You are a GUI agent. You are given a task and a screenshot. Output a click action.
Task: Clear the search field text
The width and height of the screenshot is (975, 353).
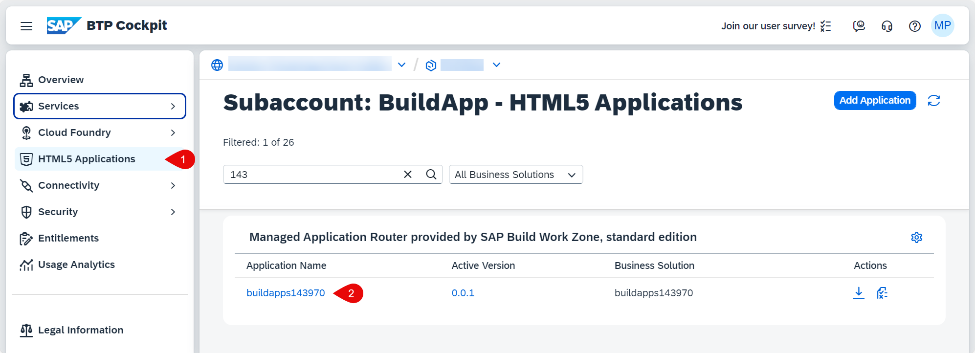coord(408,174)
